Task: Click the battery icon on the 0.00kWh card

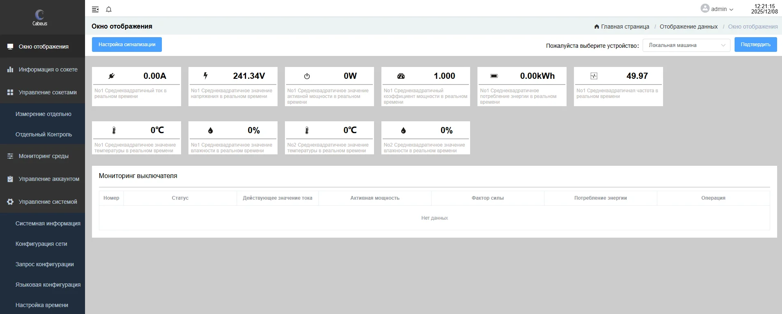Action: [x=494, y=76]
